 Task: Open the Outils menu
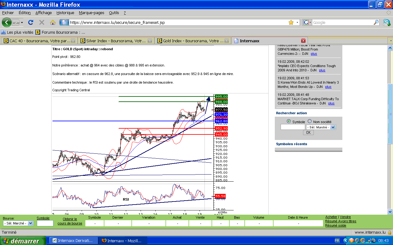point(114,13)
